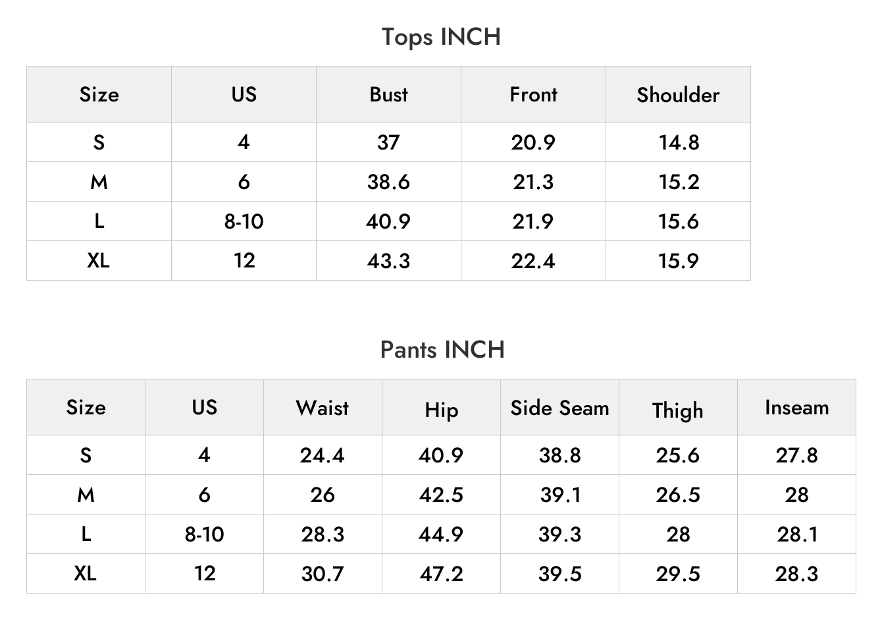Click the Thigh column header

click(x=678, y=410)
